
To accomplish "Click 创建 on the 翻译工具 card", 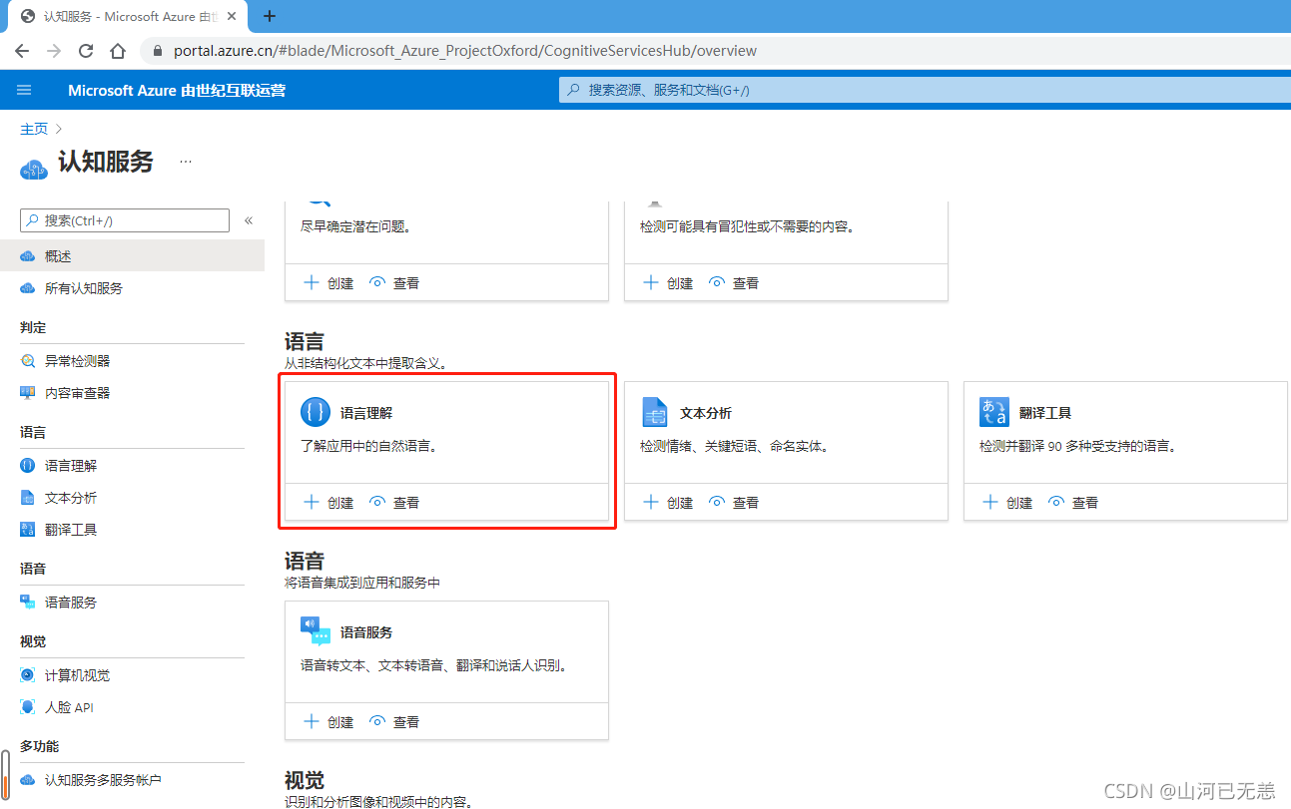I will coord(1007,503).
